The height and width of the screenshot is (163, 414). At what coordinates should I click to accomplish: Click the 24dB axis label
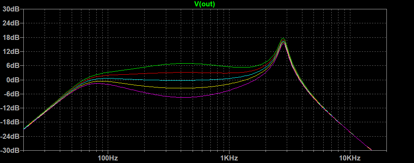tap(11, 23)
